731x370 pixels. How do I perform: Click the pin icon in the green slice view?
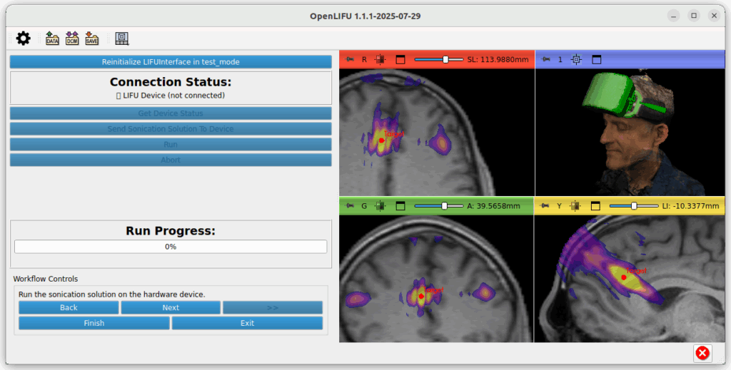point(350,206)
